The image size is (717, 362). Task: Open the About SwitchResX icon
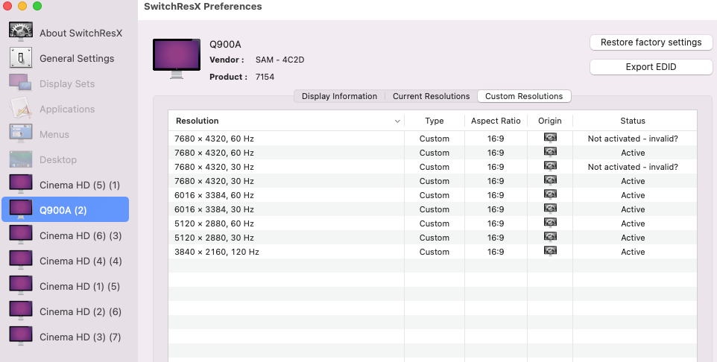click(21, 32)
